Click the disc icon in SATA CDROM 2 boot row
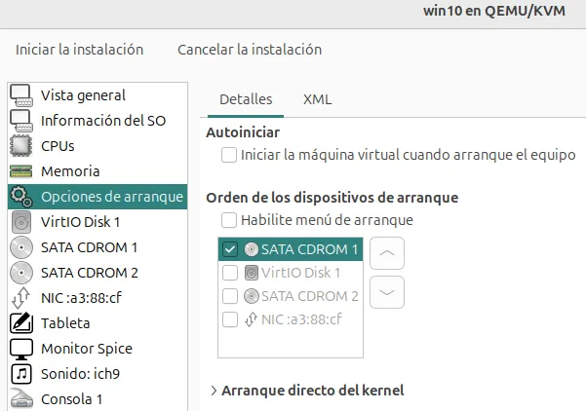This screenshot has height=411, width=586. [252, 296]
